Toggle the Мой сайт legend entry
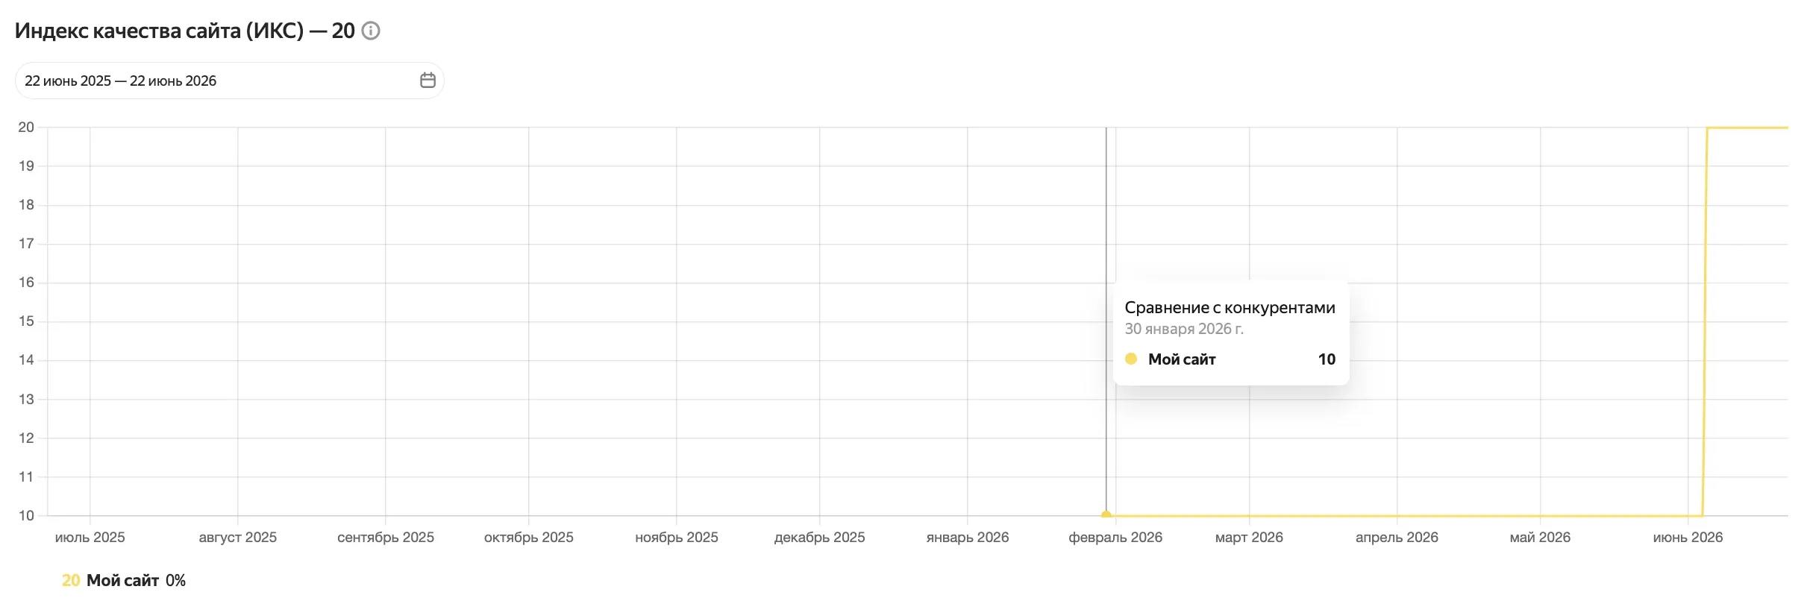 click(x=123, y=580)
